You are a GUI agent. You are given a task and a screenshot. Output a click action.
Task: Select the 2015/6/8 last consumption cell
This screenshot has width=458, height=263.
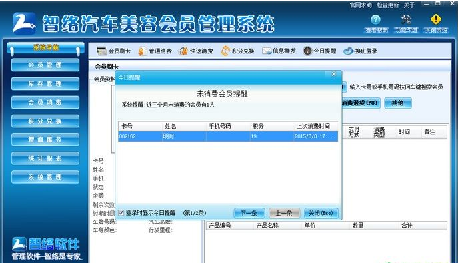(x=316, y=136)
